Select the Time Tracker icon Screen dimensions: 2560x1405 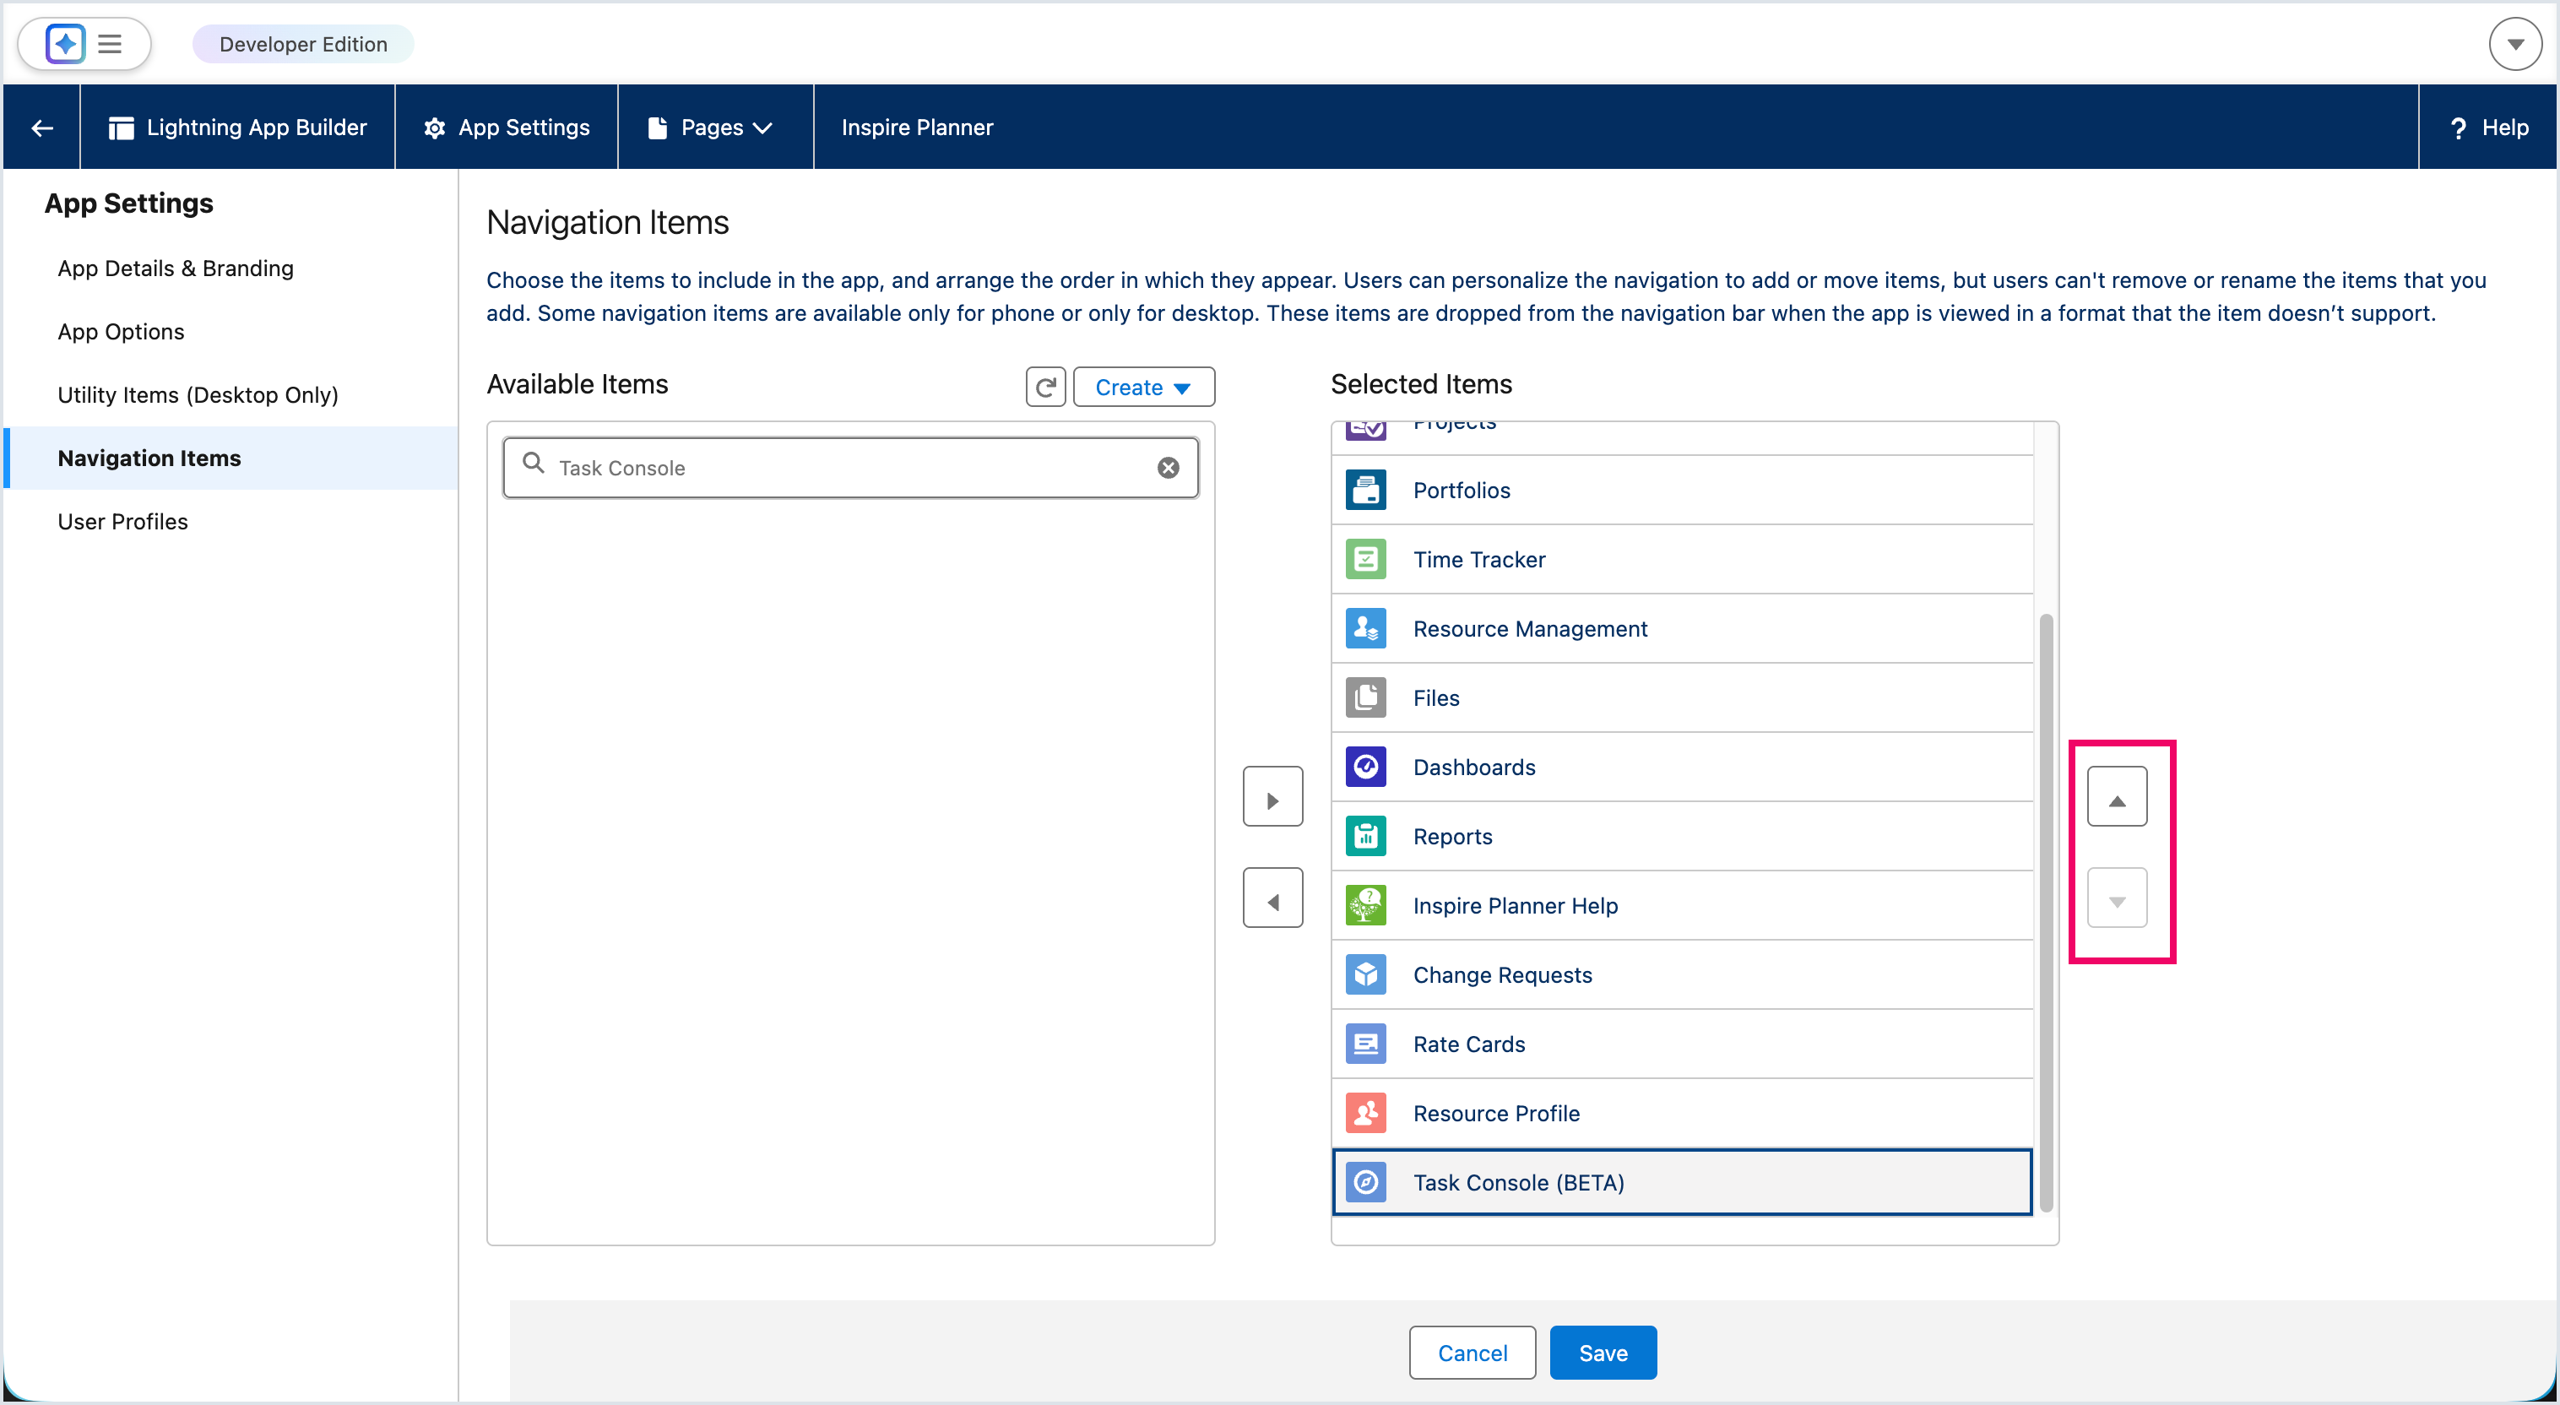click(1365, 560)
